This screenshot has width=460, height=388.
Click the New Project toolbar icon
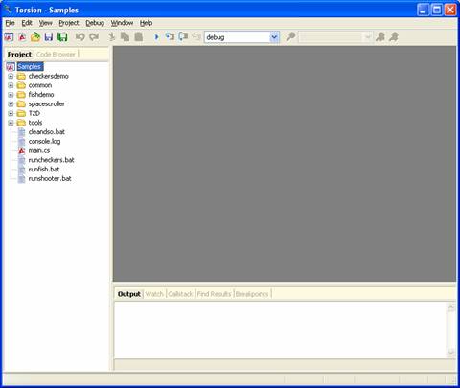click(9, 37)
